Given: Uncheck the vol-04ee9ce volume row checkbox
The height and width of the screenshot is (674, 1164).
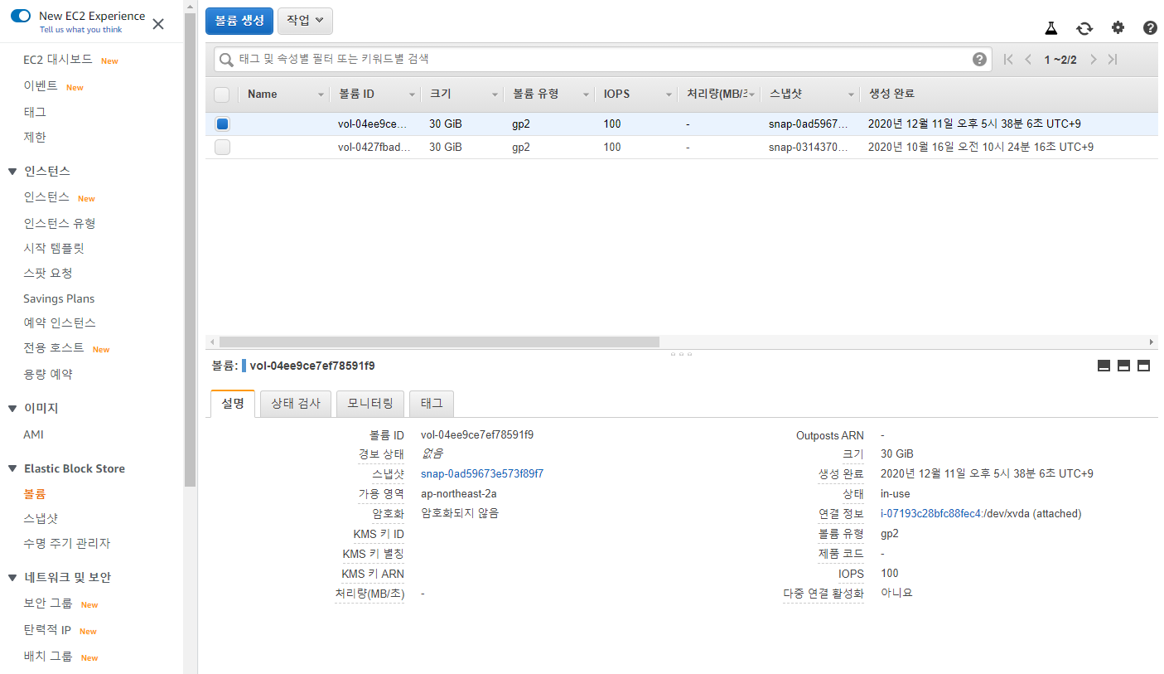Looking at the screenshot, I should (x=222, y=124).
